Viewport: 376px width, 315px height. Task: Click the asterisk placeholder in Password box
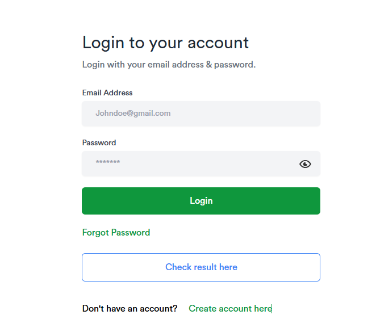click(107, 163)
